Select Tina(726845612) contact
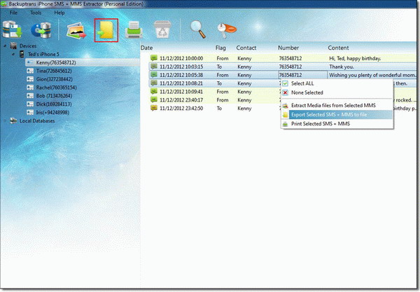Viewport: 420px width, 292px height. [54, 71]
